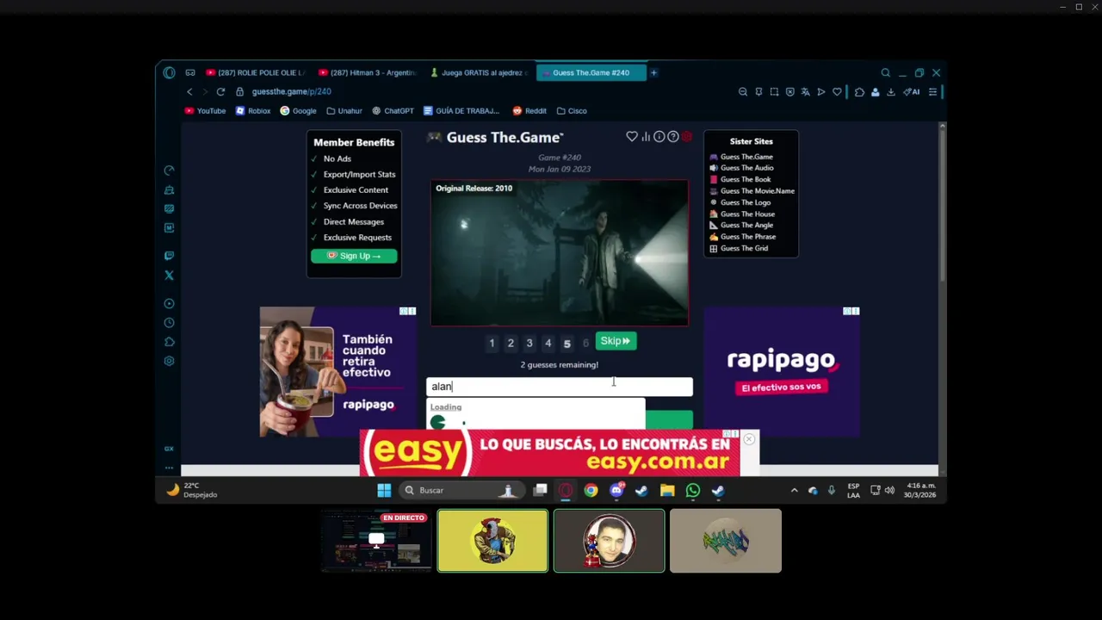The image size is (1102, 620).
Task: Click the translate page icon
Action: pos(805,92)
